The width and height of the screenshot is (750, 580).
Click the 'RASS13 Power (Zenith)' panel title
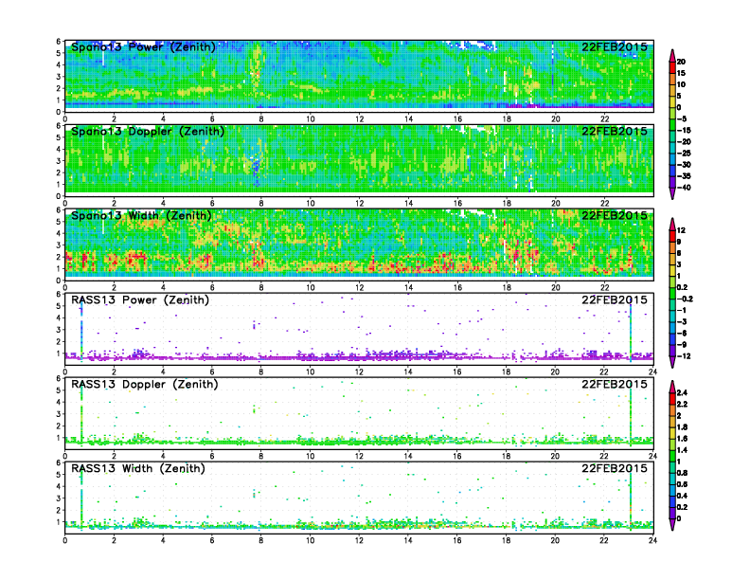140,300
